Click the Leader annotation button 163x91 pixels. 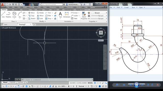coord(75,16)
